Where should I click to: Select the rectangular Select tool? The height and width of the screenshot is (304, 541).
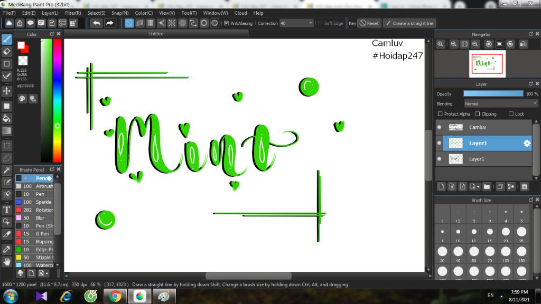(6, 146)
